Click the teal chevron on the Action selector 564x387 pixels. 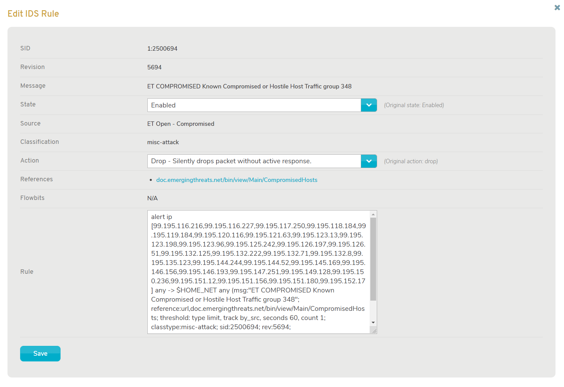tap(369, 161)
